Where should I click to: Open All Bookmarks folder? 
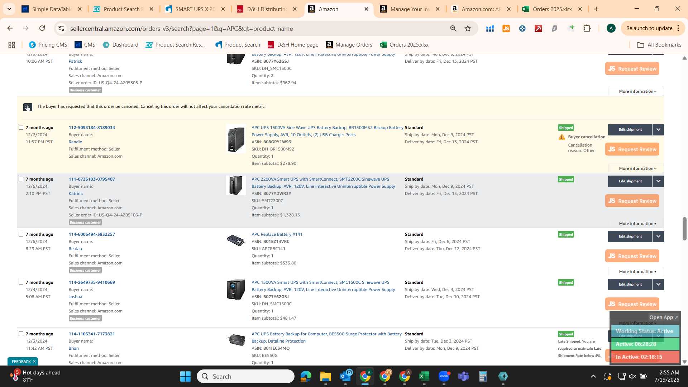(659, 45)
